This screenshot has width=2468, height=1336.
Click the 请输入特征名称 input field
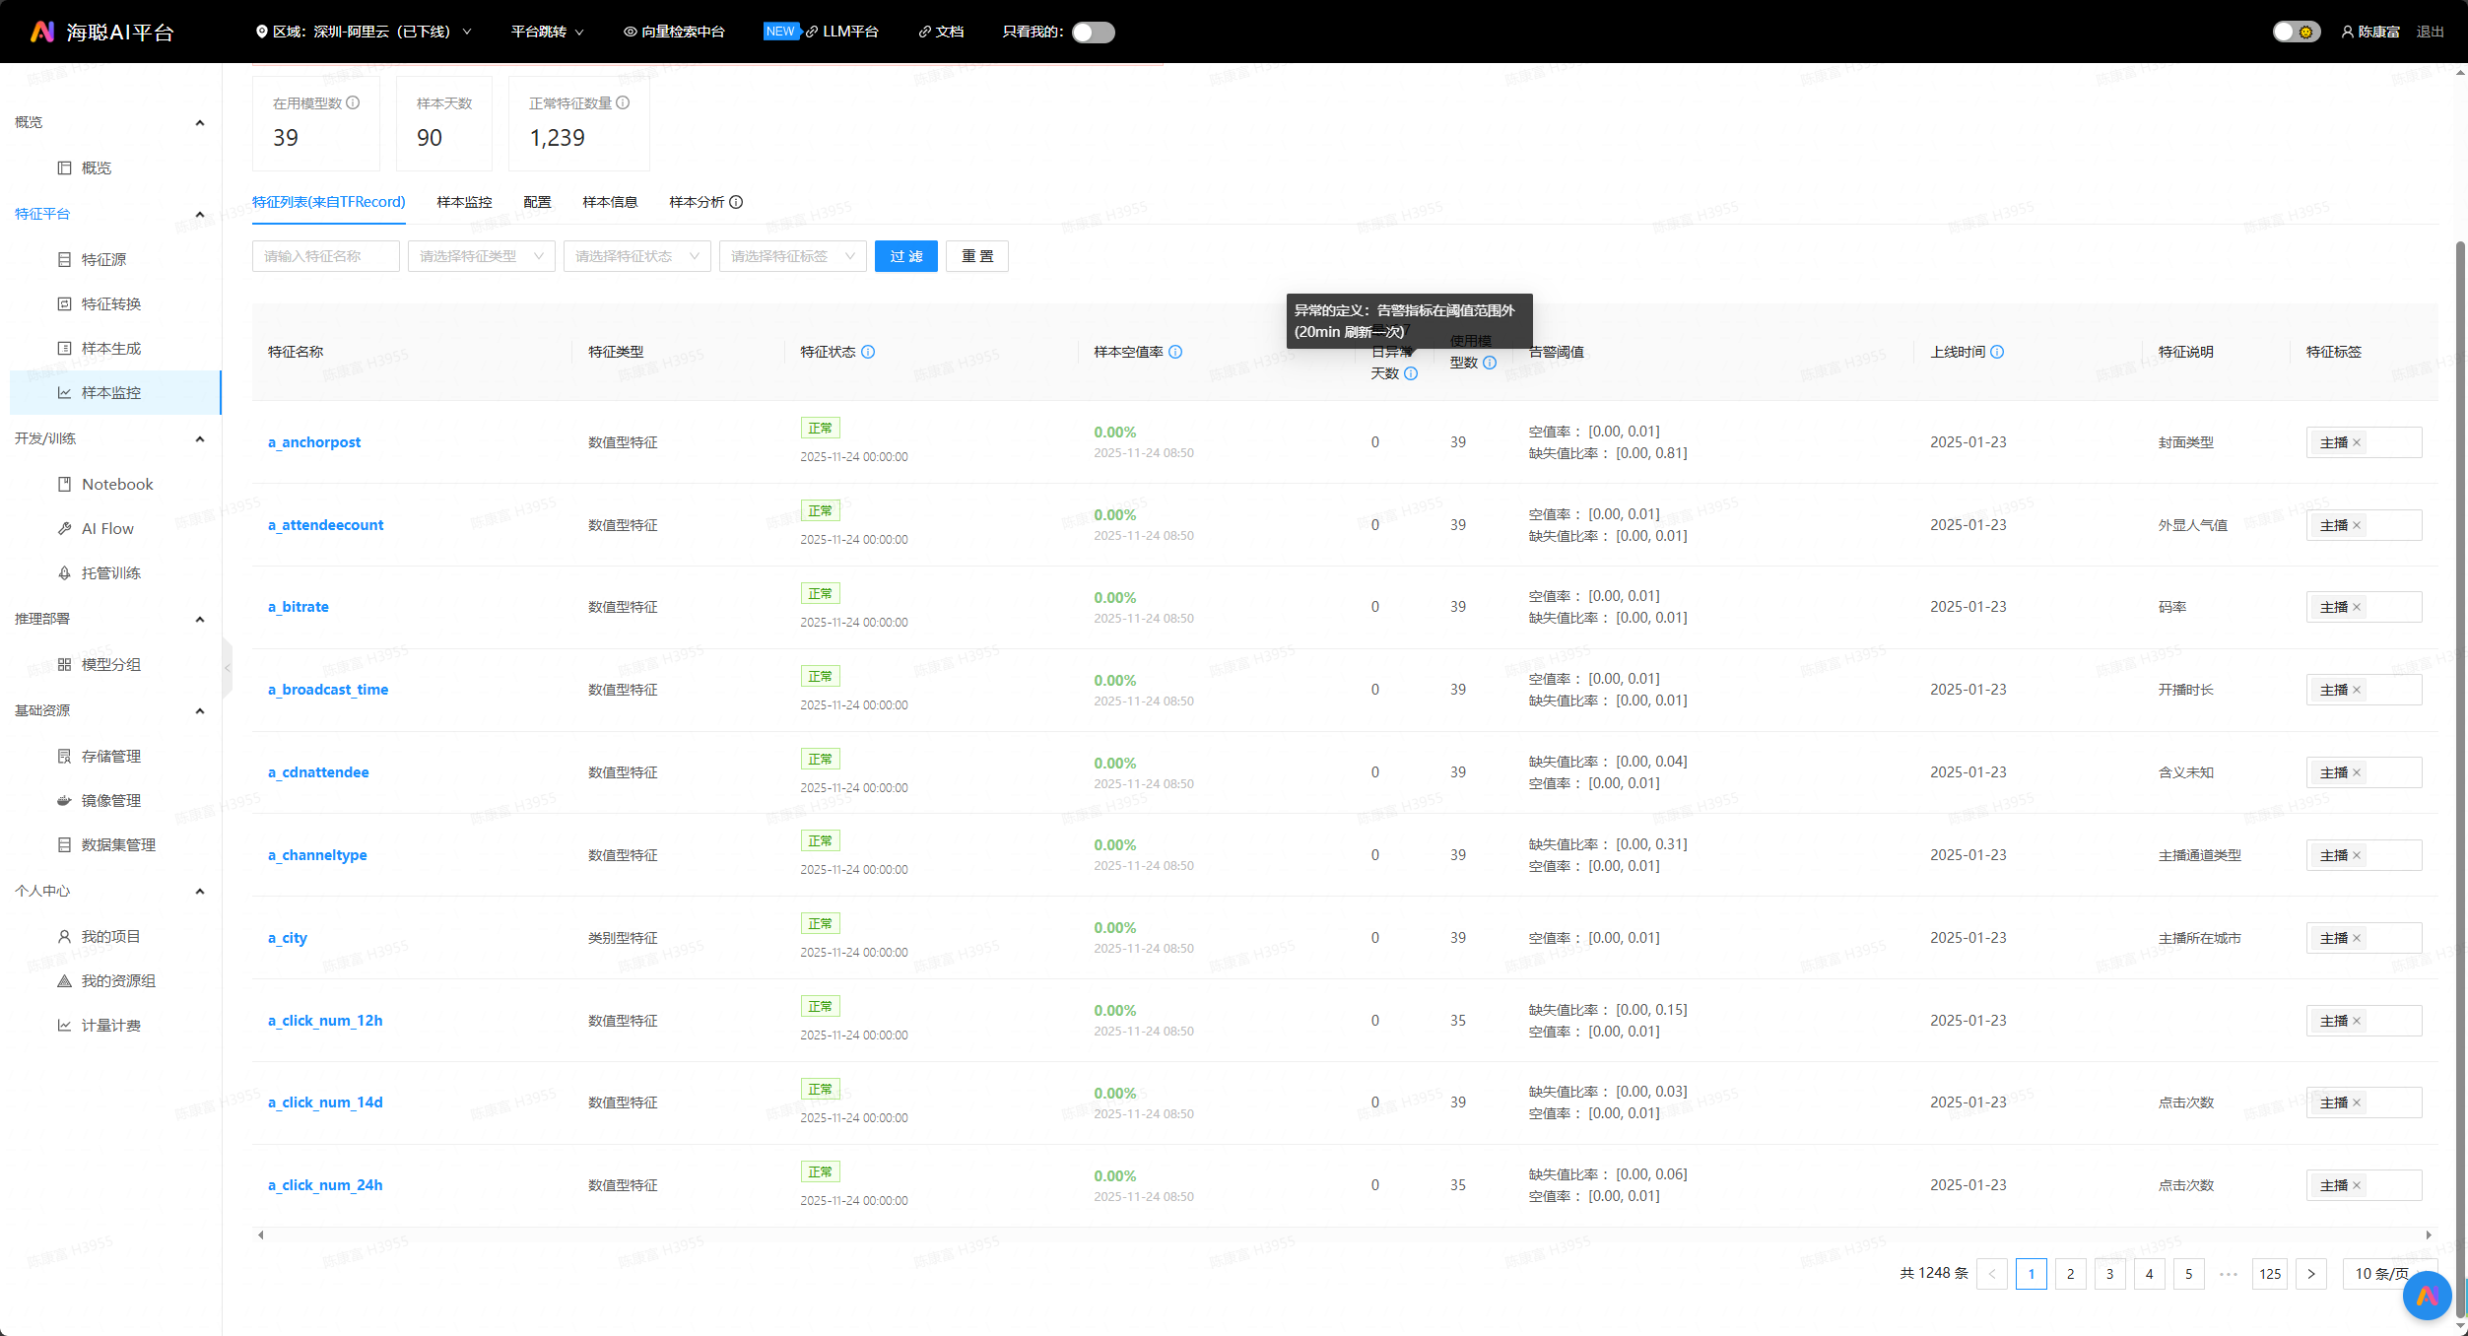click(325, 256)
